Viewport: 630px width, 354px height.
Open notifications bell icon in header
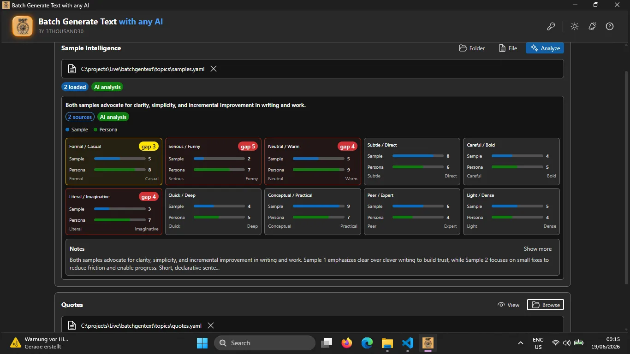pyautogui.click(x=592, y=26)
